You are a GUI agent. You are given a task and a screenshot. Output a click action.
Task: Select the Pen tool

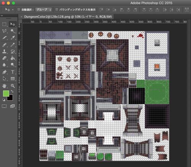click(x=4, y=72)
